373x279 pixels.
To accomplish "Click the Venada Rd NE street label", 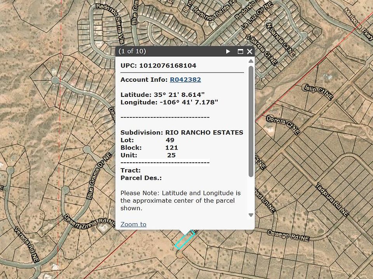I will pyautogui.click(x=26, y=243).
